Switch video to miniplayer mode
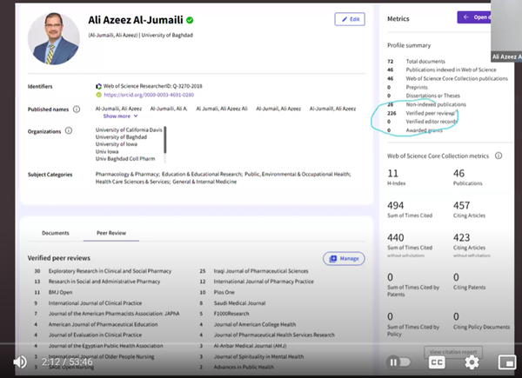Screen dimensions: 522x378 pyautogui.click(x=506, y=362)
